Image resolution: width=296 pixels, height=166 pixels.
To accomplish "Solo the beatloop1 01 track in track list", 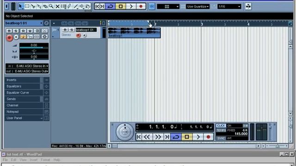I will [x=72, y=30].
